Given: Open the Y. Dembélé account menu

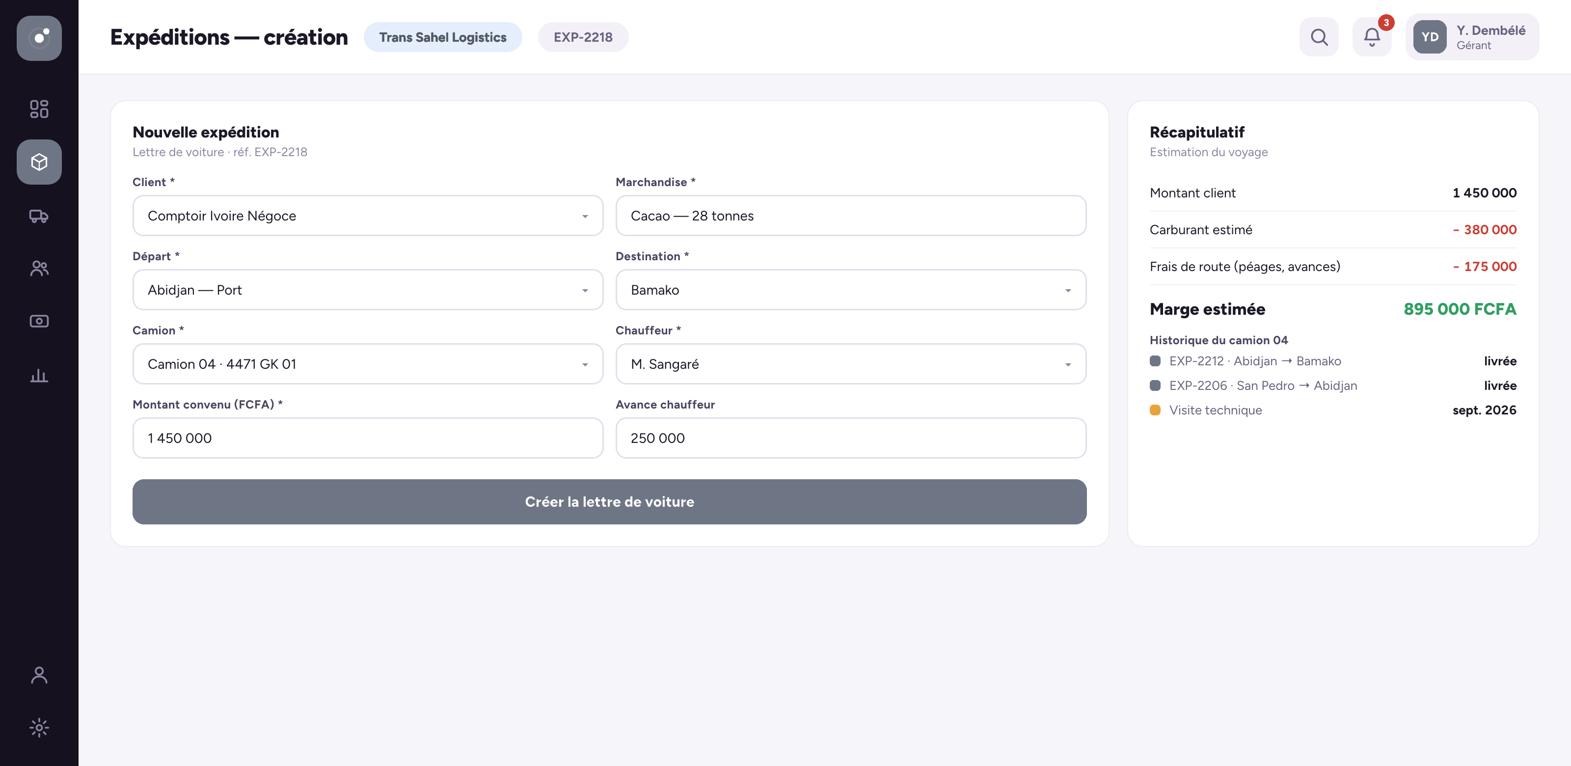Looking at the screenshot, I should pos(1472,37).
